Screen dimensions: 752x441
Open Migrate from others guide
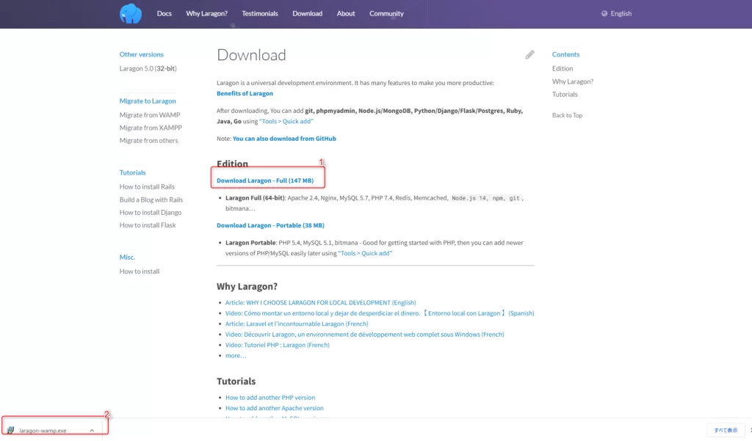148,140
